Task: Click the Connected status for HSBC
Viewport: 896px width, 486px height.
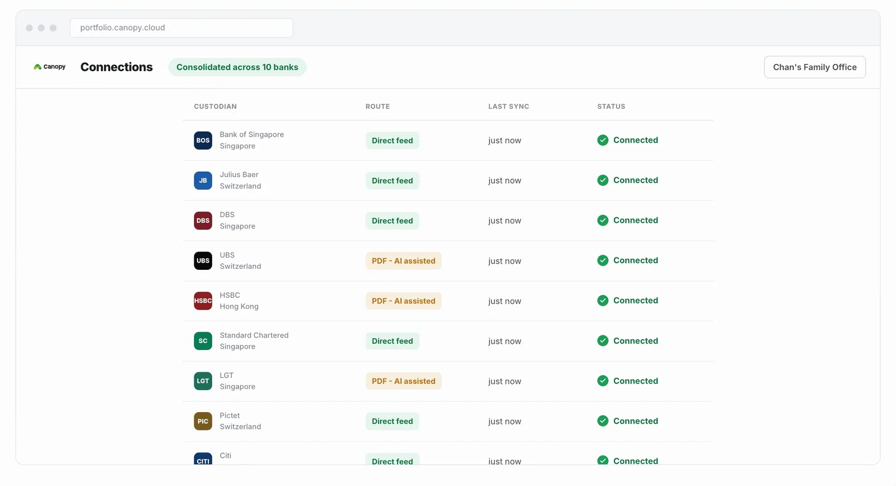Action: point(636,301)
